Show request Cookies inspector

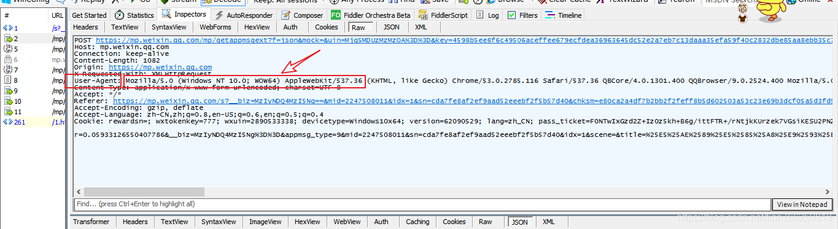pos(327,27)
